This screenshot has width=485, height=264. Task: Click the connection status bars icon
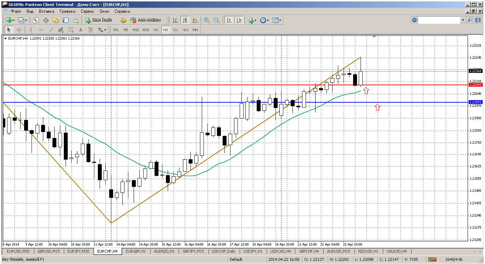click(x=433, y=259)
